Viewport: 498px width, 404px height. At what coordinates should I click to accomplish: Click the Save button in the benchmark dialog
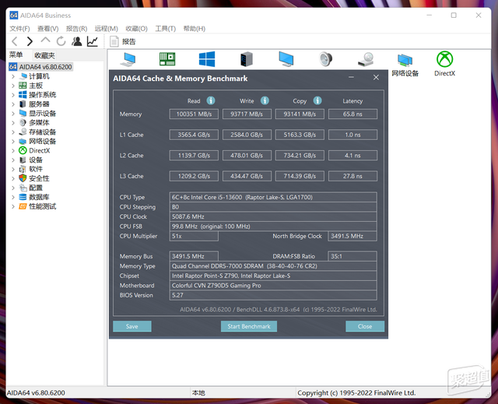[x=132, y=326]
